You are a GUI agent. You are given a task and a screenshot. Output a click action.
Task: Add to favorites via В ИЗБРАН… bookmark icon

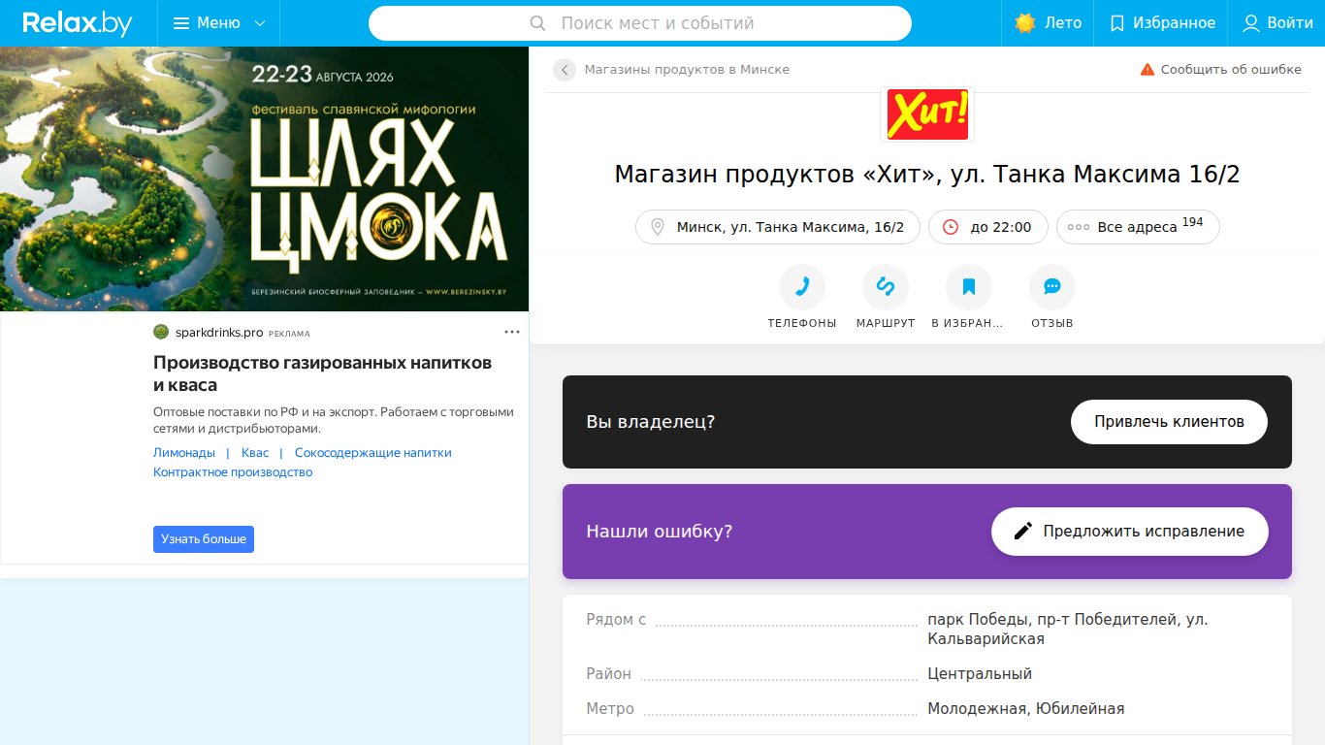[x=969, y=287]
